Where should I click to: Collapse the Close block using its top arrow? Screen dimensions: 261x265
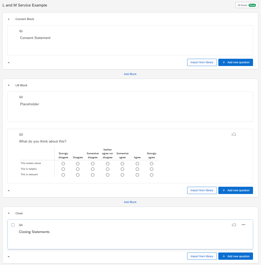9,213
